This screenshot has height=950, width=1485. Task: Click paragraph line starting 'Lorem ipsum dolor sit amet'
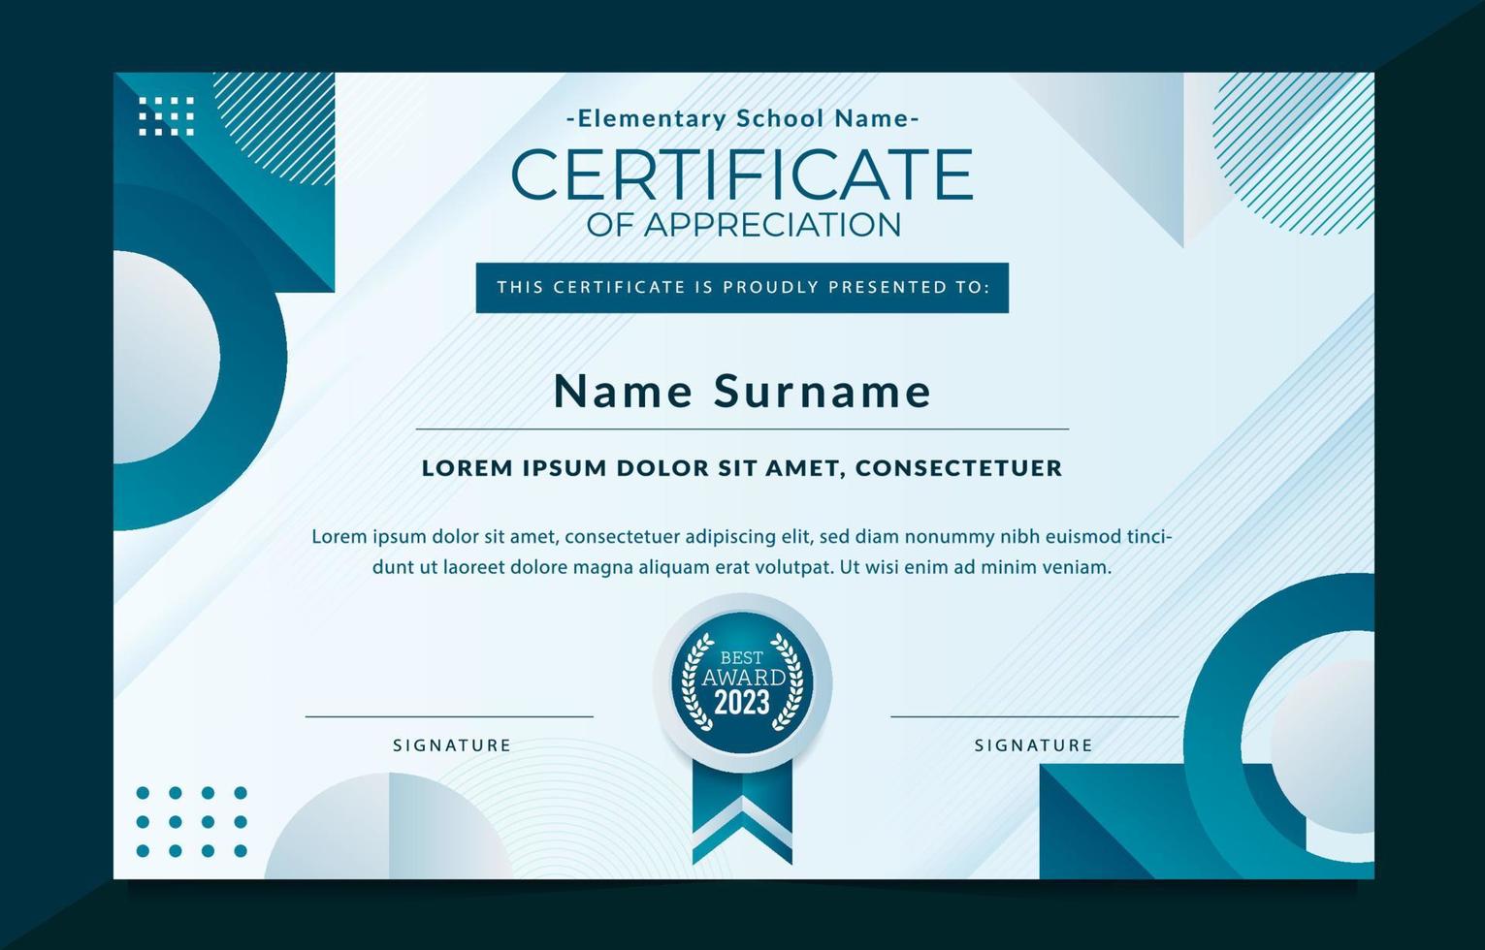click(x=742, y=536)
